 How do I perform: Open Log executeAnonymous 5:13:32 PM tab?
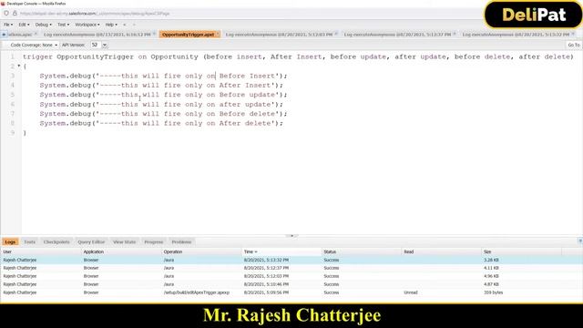click(x=516, y=35)
